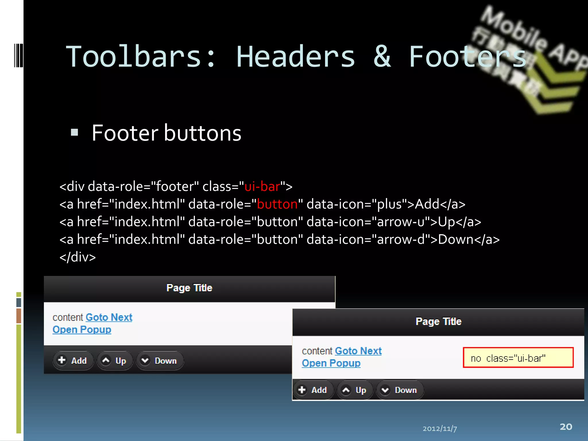
Task: Click the up-arrow icon on left Up button
Action: (106, 360)
